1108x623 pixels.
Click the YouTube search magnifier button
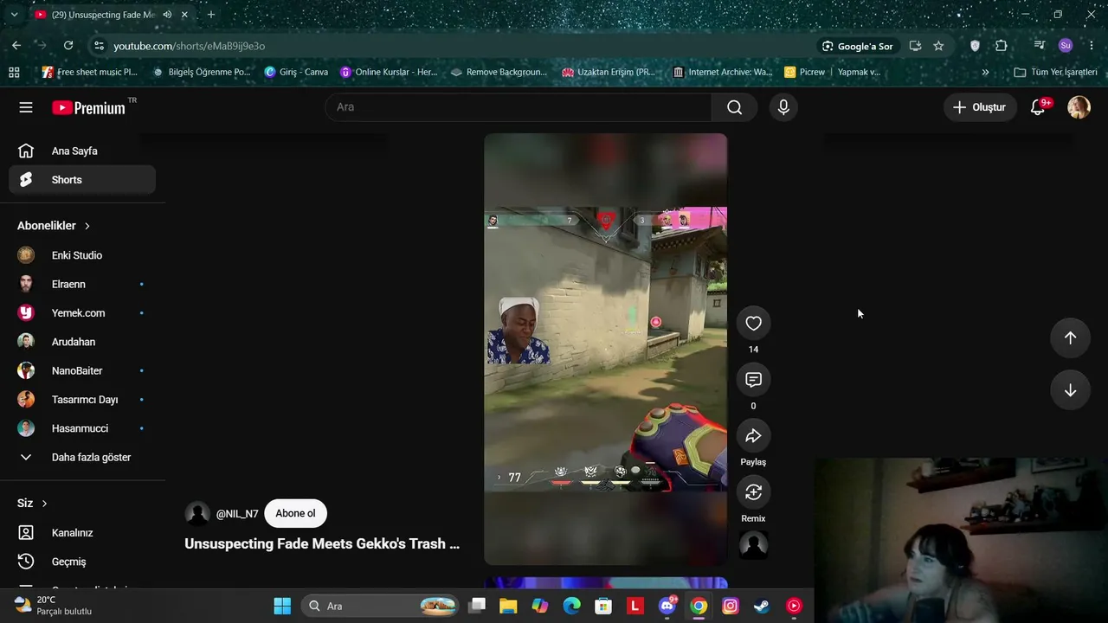tap(734, 107)
